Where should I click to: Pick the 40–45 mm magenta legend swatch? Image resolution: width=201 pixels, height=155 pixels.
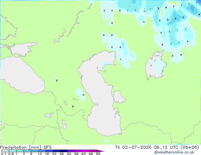point(86,151)
